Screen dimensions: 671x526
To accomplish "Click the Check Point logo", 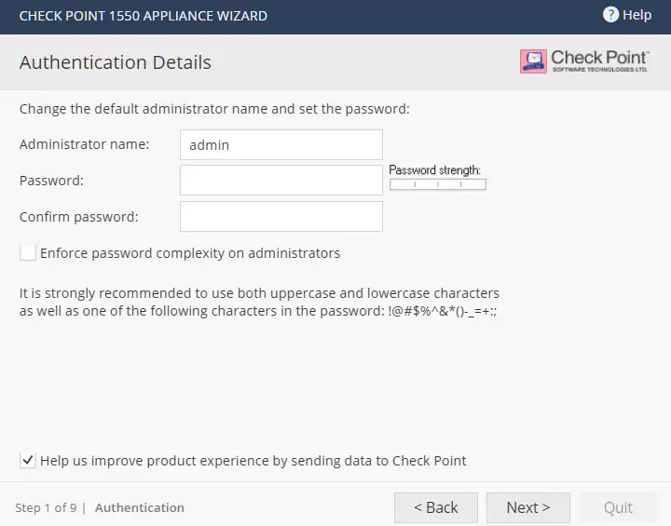I will tap(584, 61).
